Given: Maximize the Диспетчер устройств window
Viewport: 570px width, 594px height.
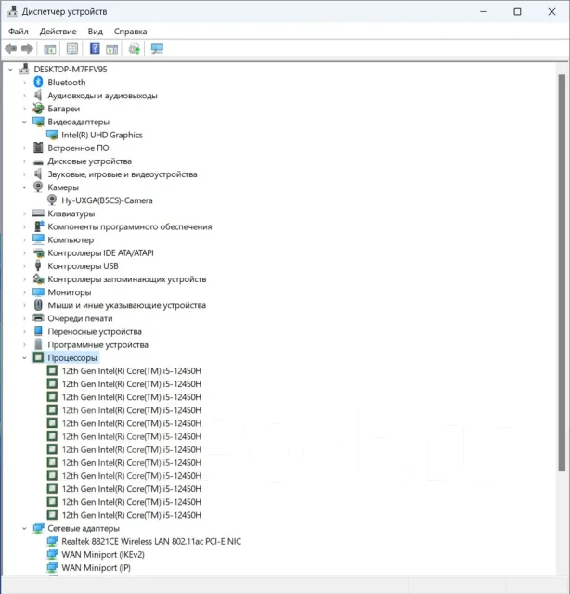Looking at the screenshot, I should pyautogui.click(x=517, y=12).
